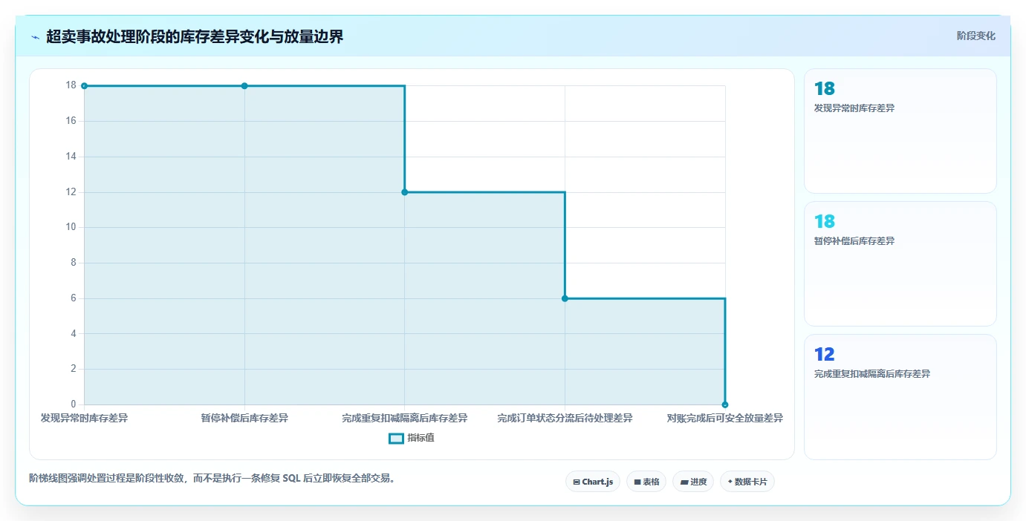Image resolution: width=1026 pixels, height=521 pixels.
Task: Click the final data point at value 0
Action: click(x=725, y=404)
